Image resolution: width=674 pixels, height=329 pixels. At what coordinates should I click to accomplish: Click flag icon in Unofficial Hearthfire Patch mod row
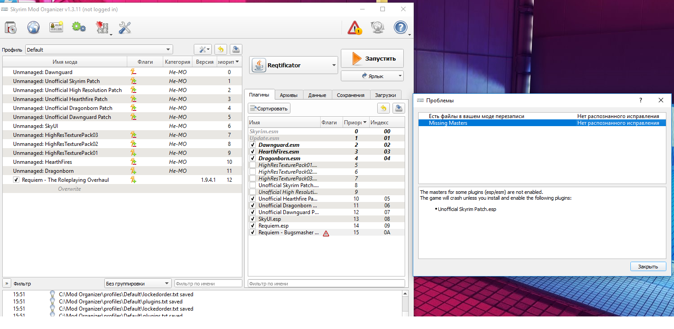click(133, 99)
